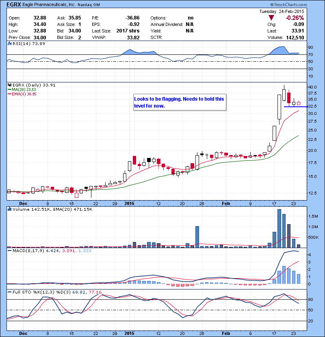Click the MA(20) 23.53 legend text
The height and width of the screenshot is (337, 325).
pos(24,90)
